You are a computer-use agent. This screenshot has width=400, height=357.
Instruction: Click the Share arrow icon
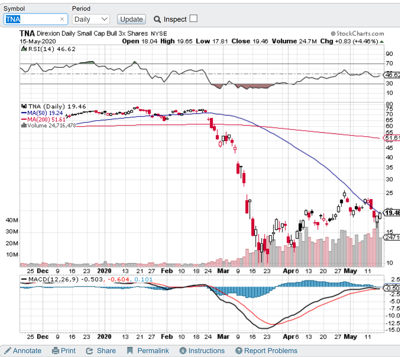[x=89, y=351]
